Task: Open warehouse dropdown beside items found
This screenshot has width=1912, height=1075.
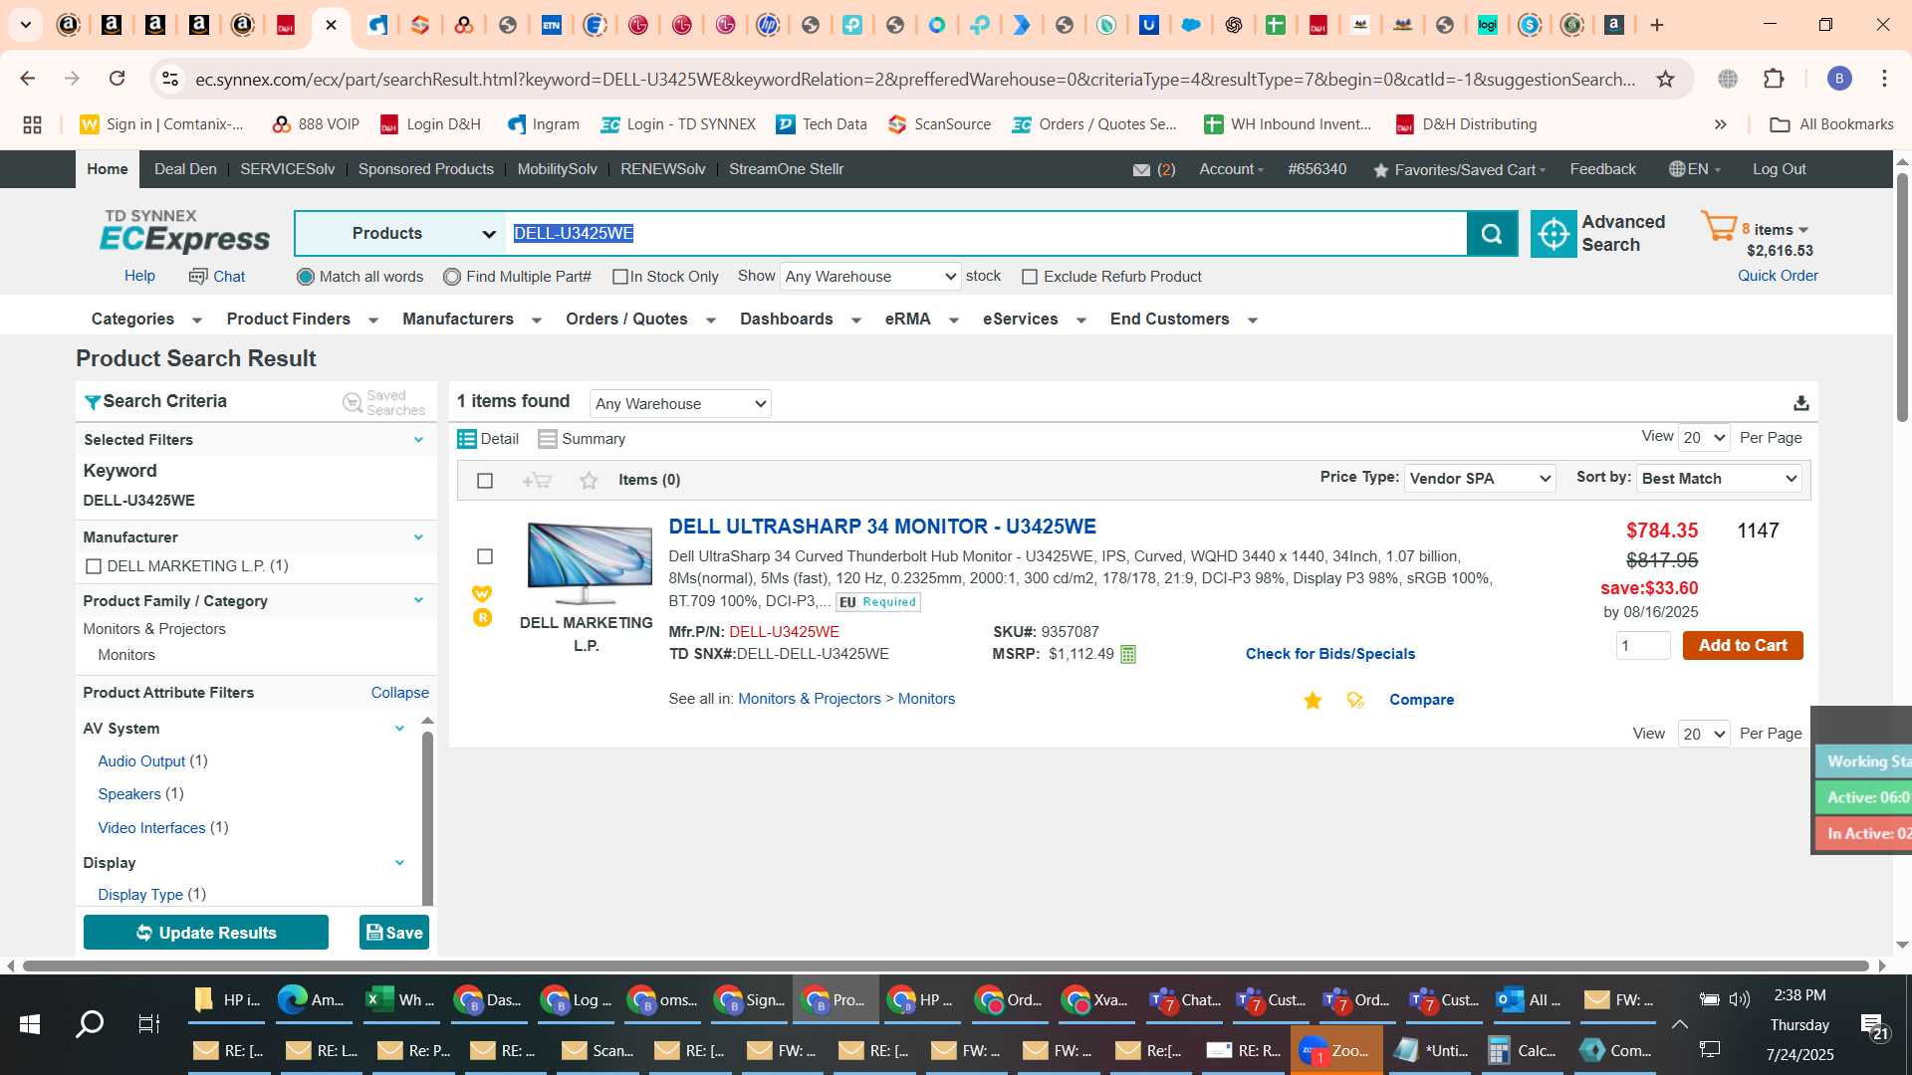Action: click(x=680, y=404)
